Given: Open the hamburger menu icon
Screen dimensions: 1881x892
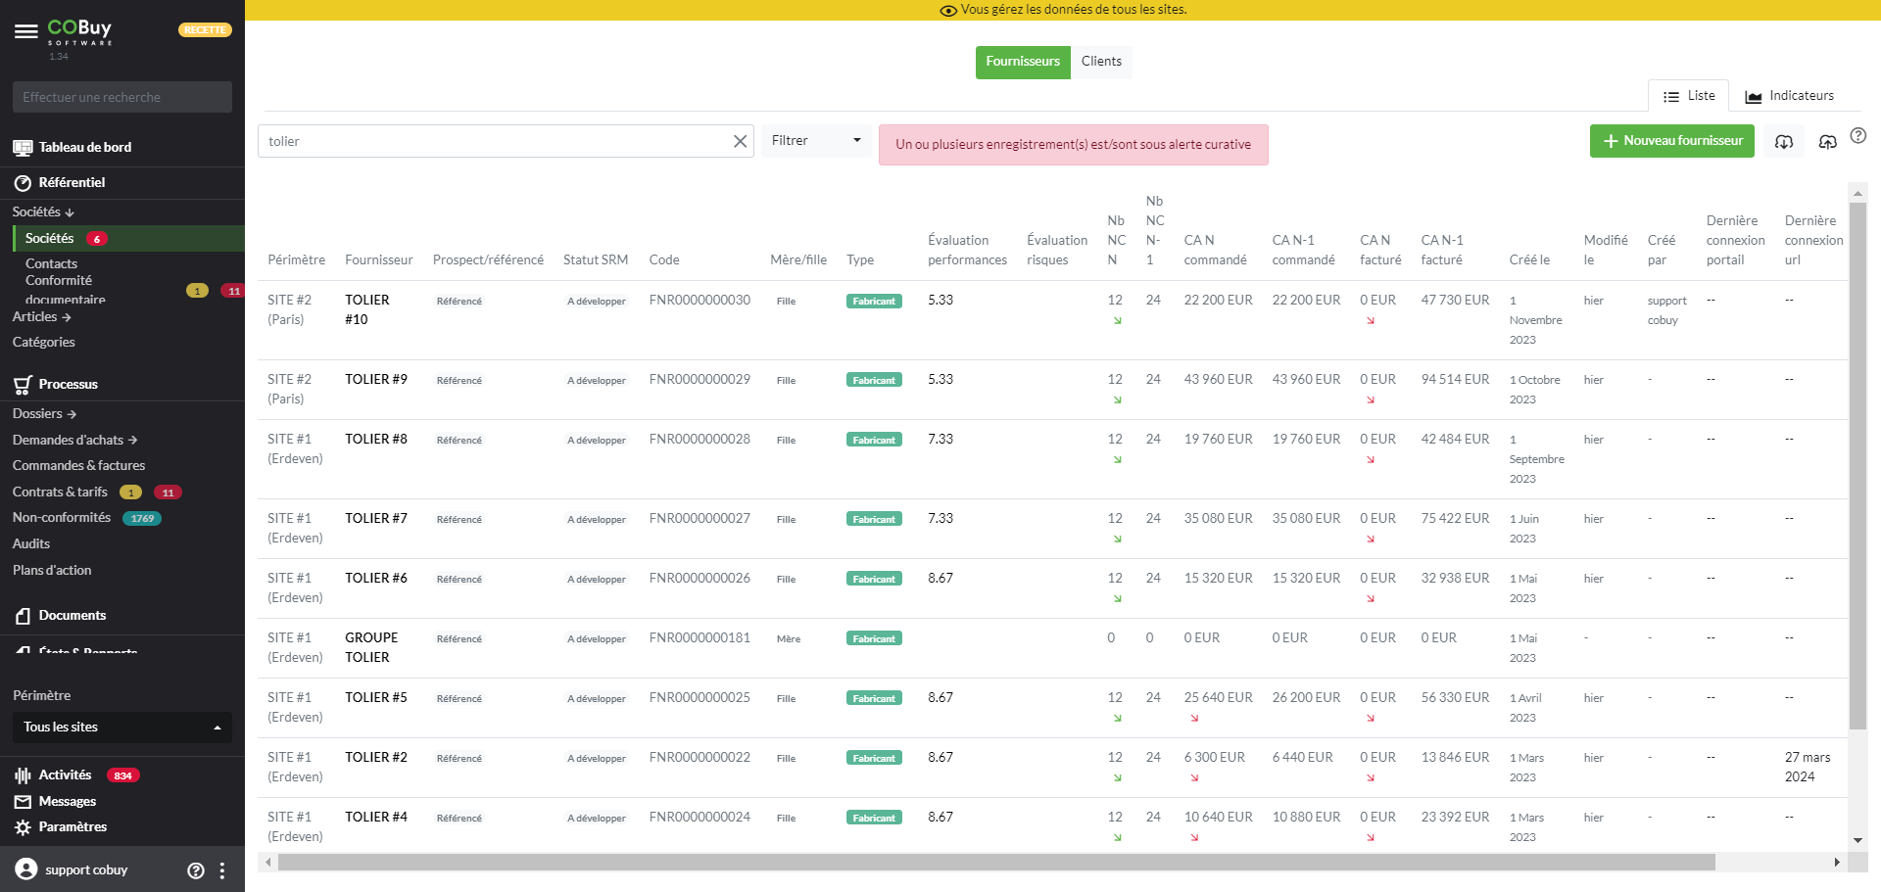Looking at the screenshot, I should 26,31.
